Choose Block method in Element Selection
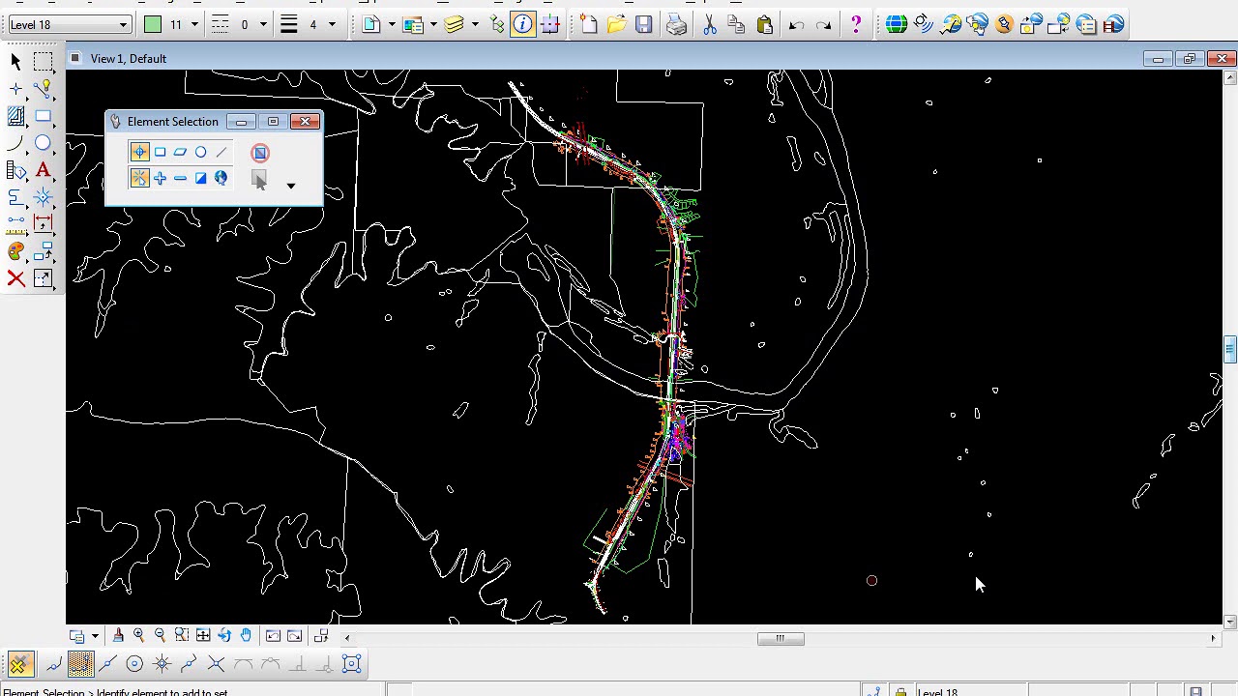The width and height of the screenshot is (1238, 696). coord(160,152)
